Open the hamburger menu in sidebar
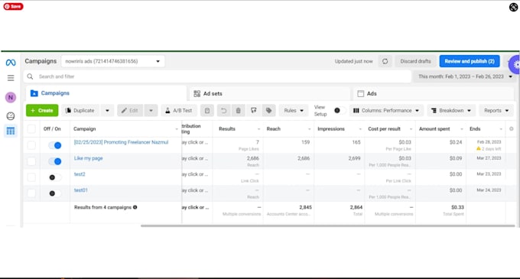 point(11,78)
